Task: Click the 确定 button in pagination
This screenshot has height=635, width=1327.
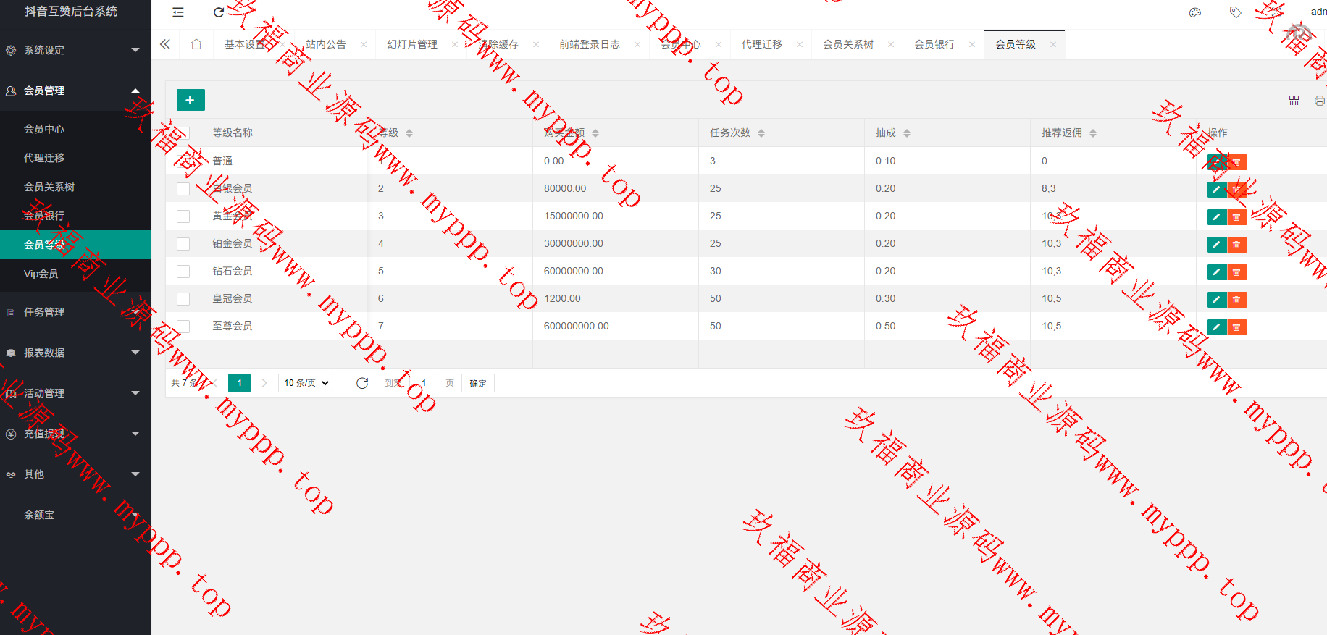Action: click(478, 383)
